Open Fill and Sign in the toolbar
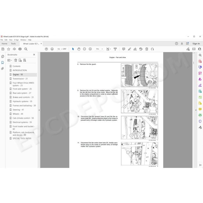The height and width of the screenshot is (203, 203). pyautogui.click(x=188, y=49)
